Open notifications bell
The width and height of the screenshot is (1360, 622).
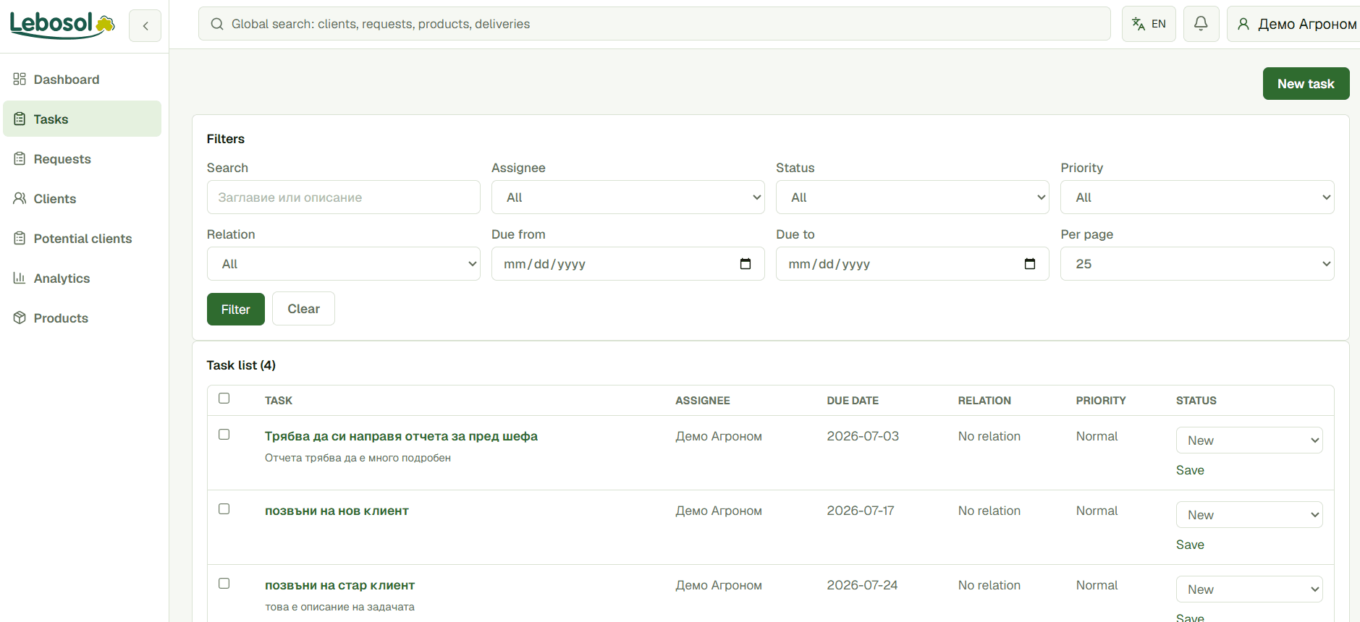(1201, 24)
